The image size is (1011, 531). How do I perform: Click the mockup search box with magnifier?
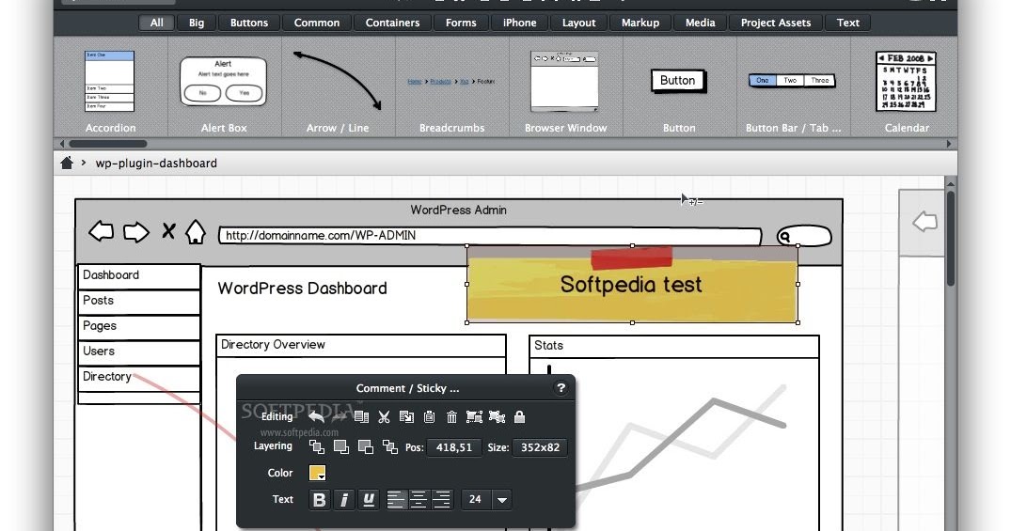click(x=804, y=237)
